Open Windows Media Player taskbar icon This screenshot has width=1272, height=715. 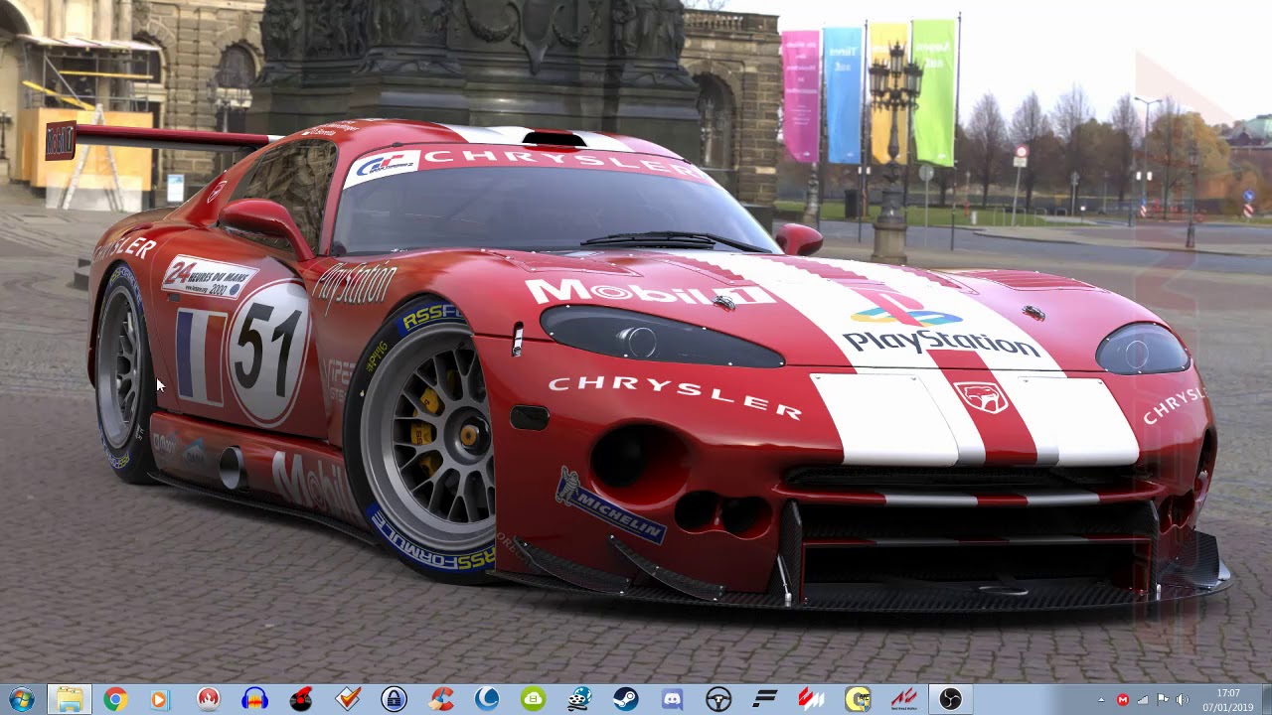160,699
